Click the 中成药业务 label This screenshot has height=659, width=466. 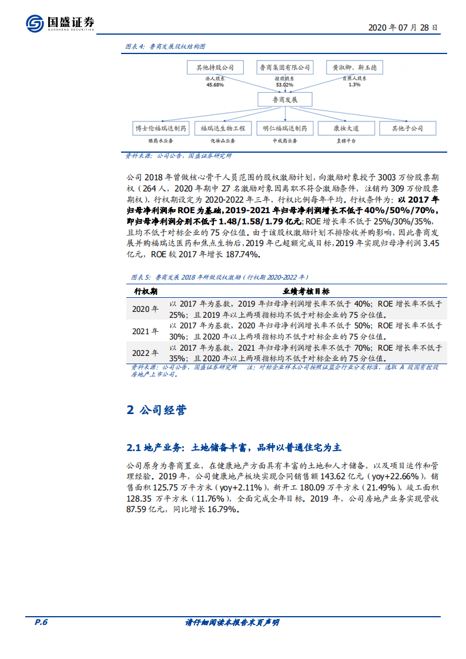coord(285,141)
